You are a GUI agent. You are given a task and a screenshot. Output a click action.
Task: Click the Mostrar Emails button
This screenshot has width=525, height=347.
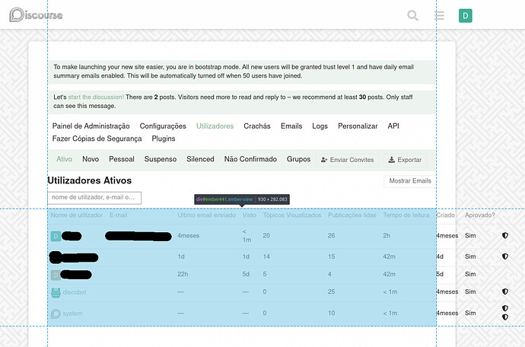[x=410, y=181]
